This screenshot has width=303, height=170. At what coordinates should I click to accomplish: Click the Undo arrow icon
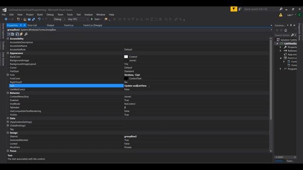[x=39, y=19]
